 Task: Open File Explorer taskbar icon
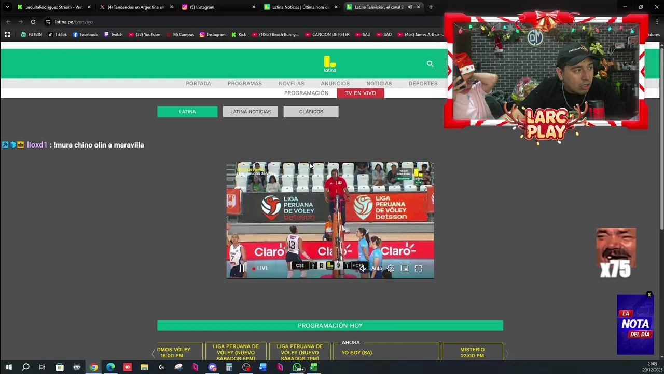tap(144, 367)
